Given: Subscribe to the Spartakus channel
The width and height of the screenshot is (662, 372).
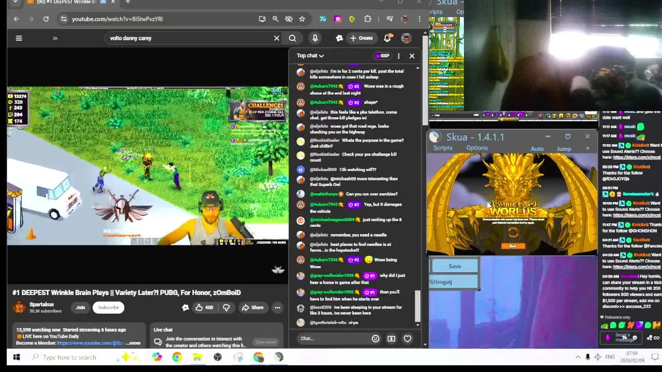Looking at the screenshot, I should (x=109, y=307).
